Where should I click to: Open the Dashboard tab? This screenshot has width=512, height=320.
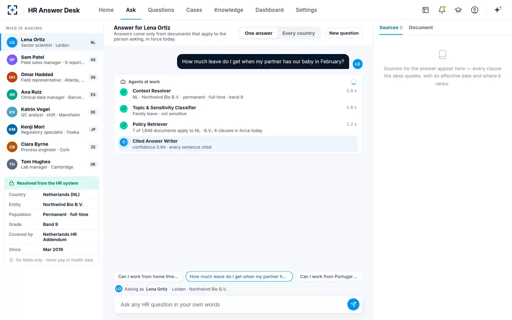tap(270, 10)
